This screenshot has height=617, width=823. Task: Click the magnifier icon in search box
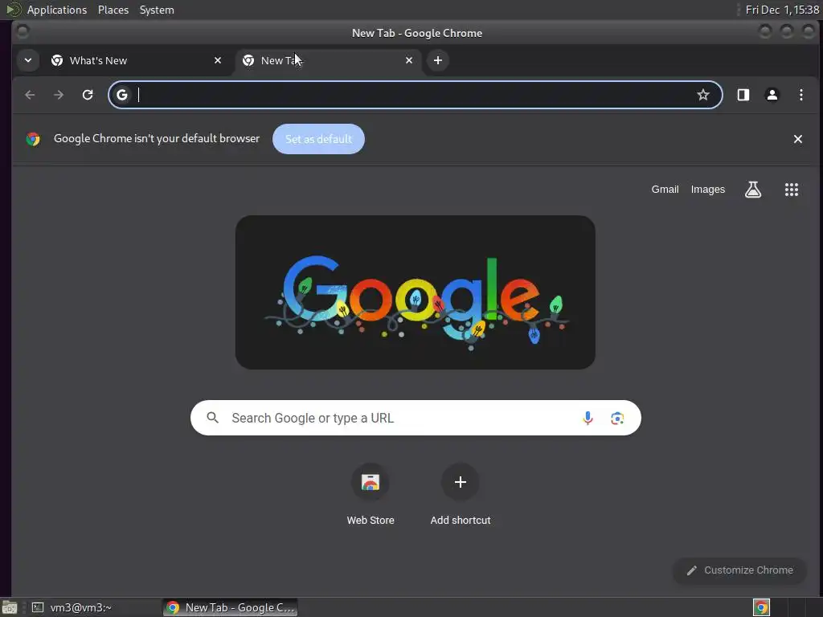tap(212, 418)
